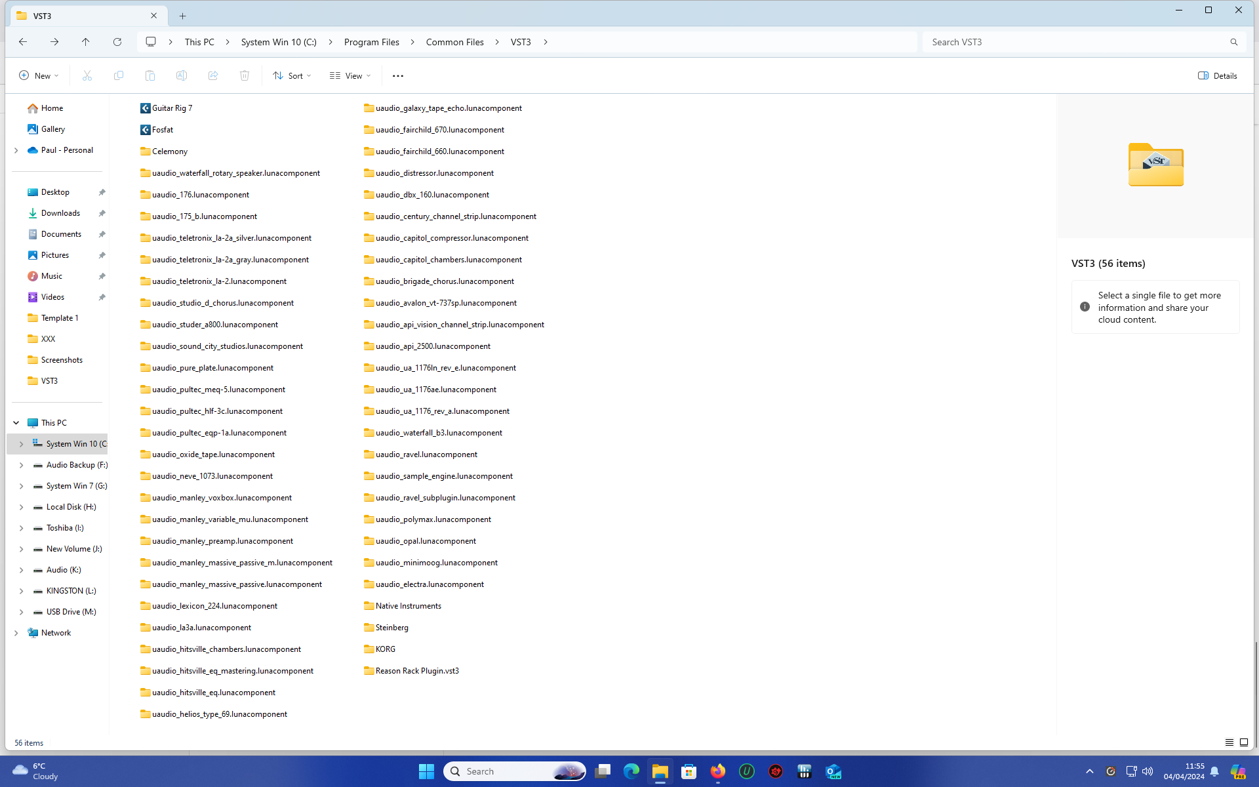Open Microsoft Store from taskbar
Viewport: 1259px width, 787px height.
pyautogui.click(x=689, y=771)
